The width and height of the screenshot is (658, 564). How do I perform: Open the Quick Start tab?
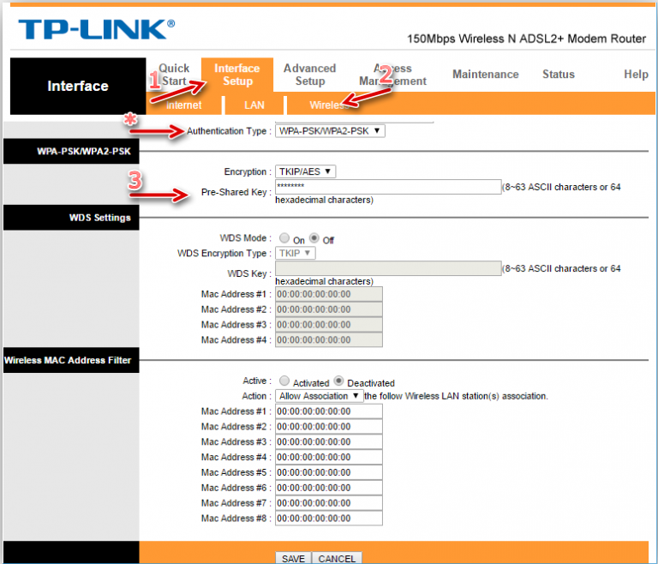pyautogui.click(x=174, y=75)
